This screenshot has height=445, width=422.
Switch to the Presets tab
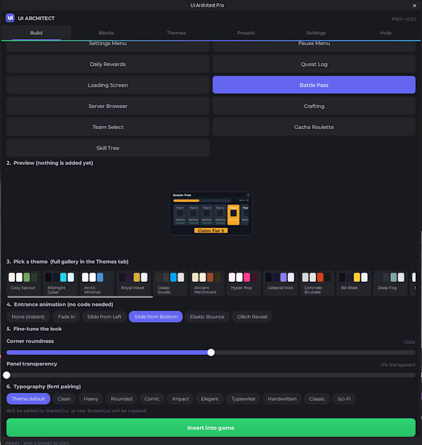(x=246, y=33)
